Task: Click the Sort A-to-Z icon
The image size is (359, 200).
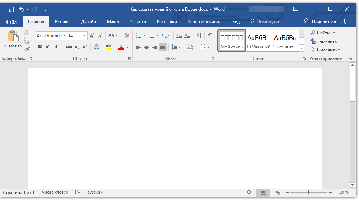Action: [x=199, y=35]
